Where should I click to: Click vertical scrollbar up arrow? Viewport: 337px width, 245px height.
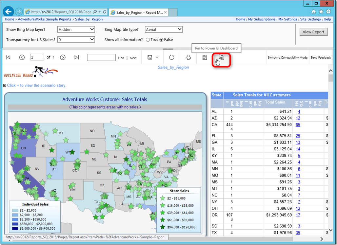(x=330, y=70)
